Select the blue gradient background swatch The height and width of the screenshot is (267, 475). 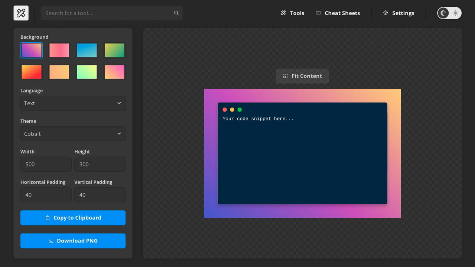pos(87,50)
